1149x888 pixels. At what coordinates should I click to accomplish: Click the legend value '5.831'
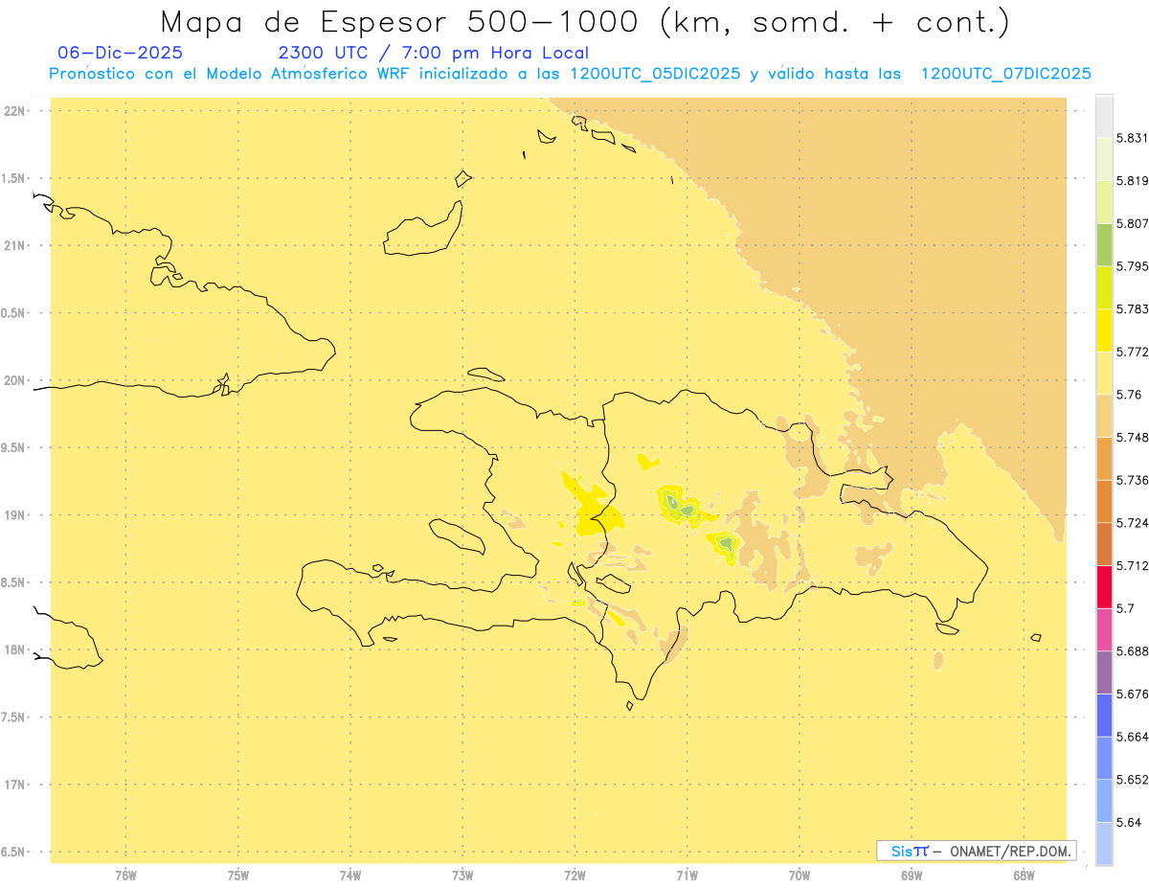click(x=1133, y=138)
